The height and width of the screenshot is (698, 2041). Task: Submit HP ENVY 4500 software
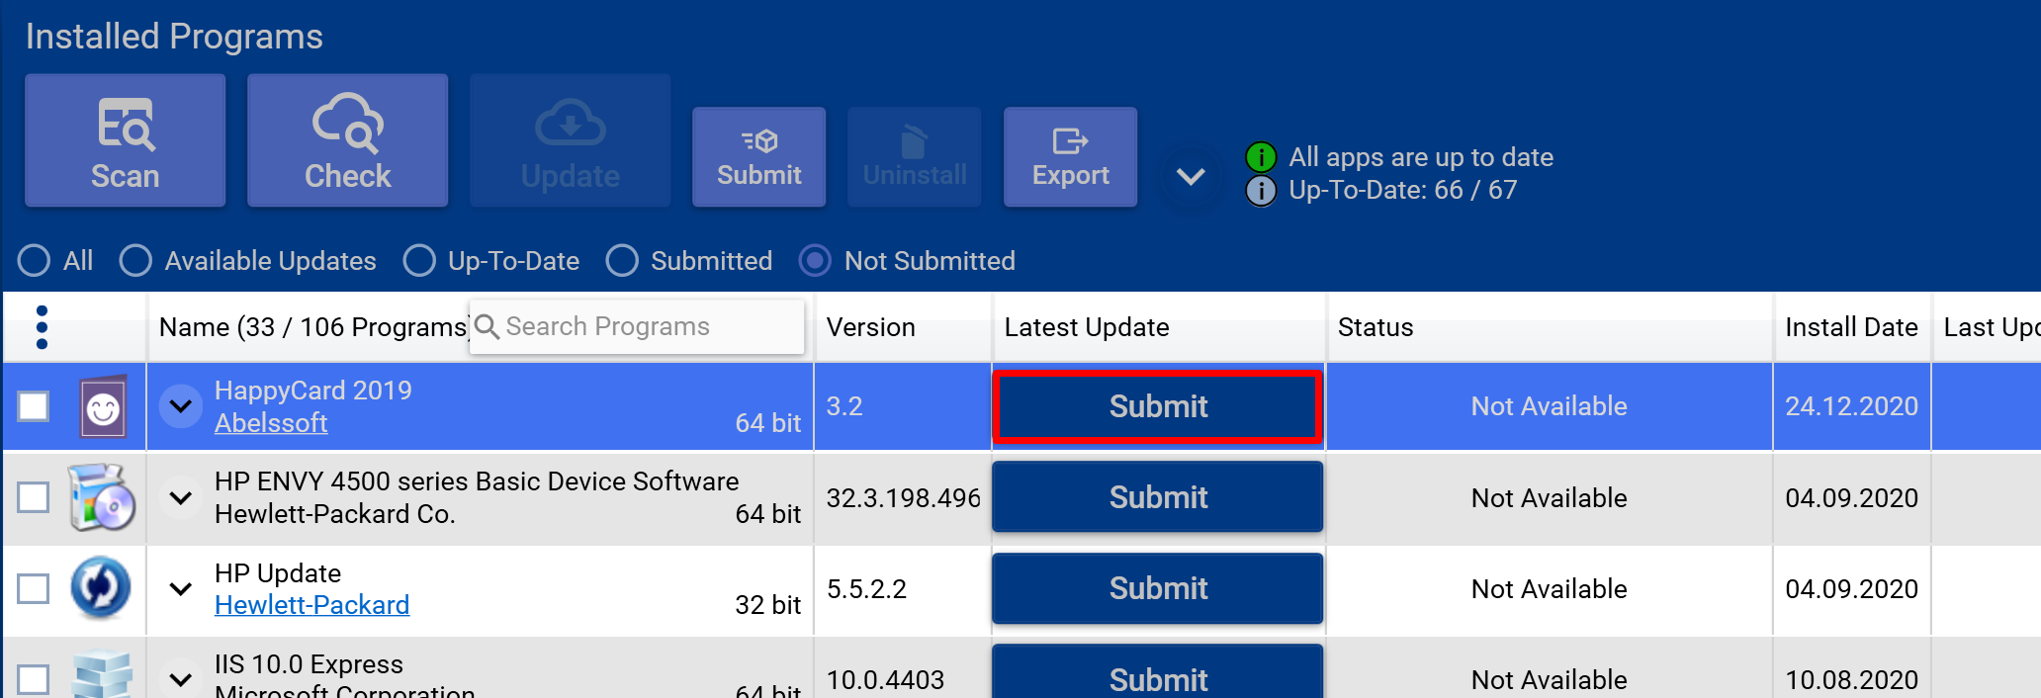click(x=1158, y=497)
